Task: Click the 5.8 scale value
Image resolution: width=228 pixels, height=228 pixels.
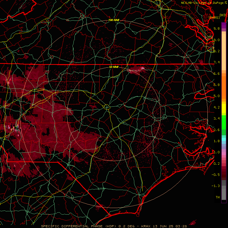Action: pos(217,85)
